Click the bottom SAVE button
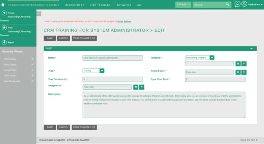The width and height of the screenshot is (264, 144). (50, 127)
